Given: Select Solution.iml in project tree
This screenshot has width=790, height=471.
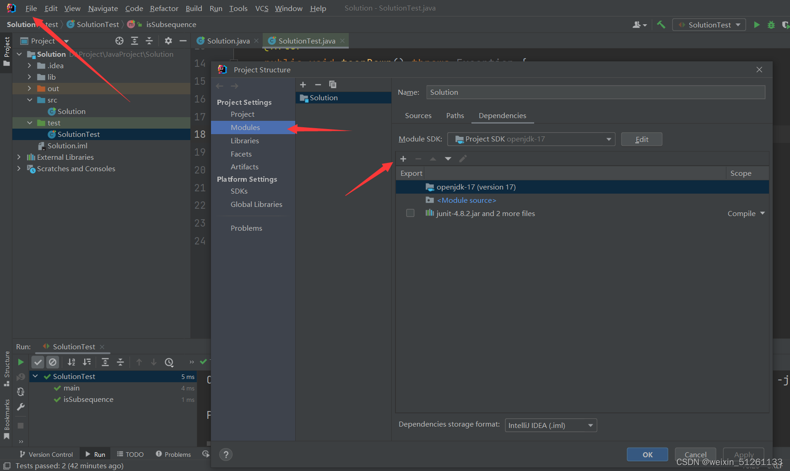Looking at the screenshot, I should (x=67, y=146).
